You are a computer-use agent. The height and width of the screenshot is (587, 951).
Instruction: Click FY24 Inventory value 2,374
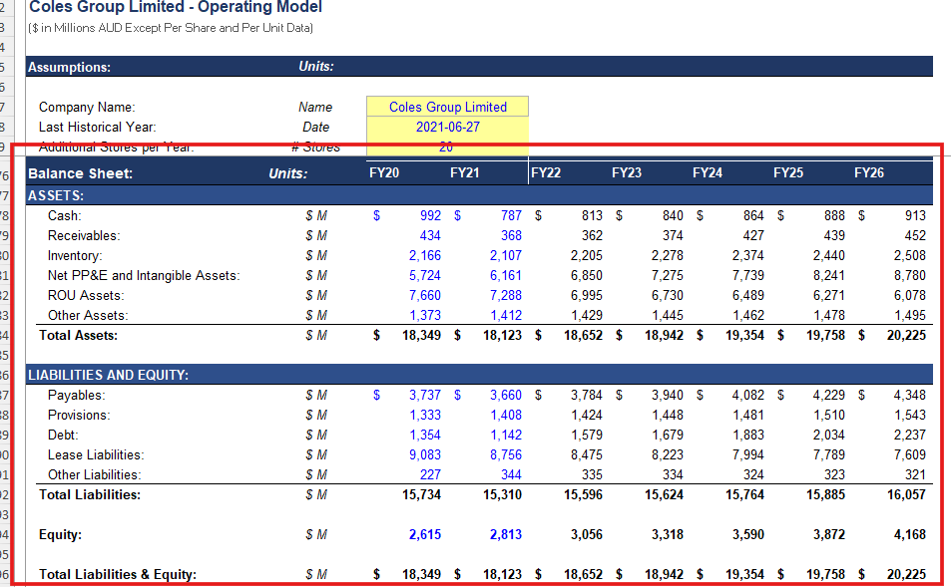click(747, 256)
